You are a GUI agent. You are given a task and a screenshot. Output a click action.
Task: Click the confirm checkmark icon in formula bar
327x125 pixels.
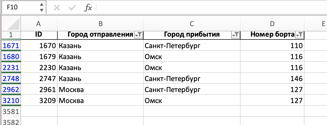(x=72, y=8)
